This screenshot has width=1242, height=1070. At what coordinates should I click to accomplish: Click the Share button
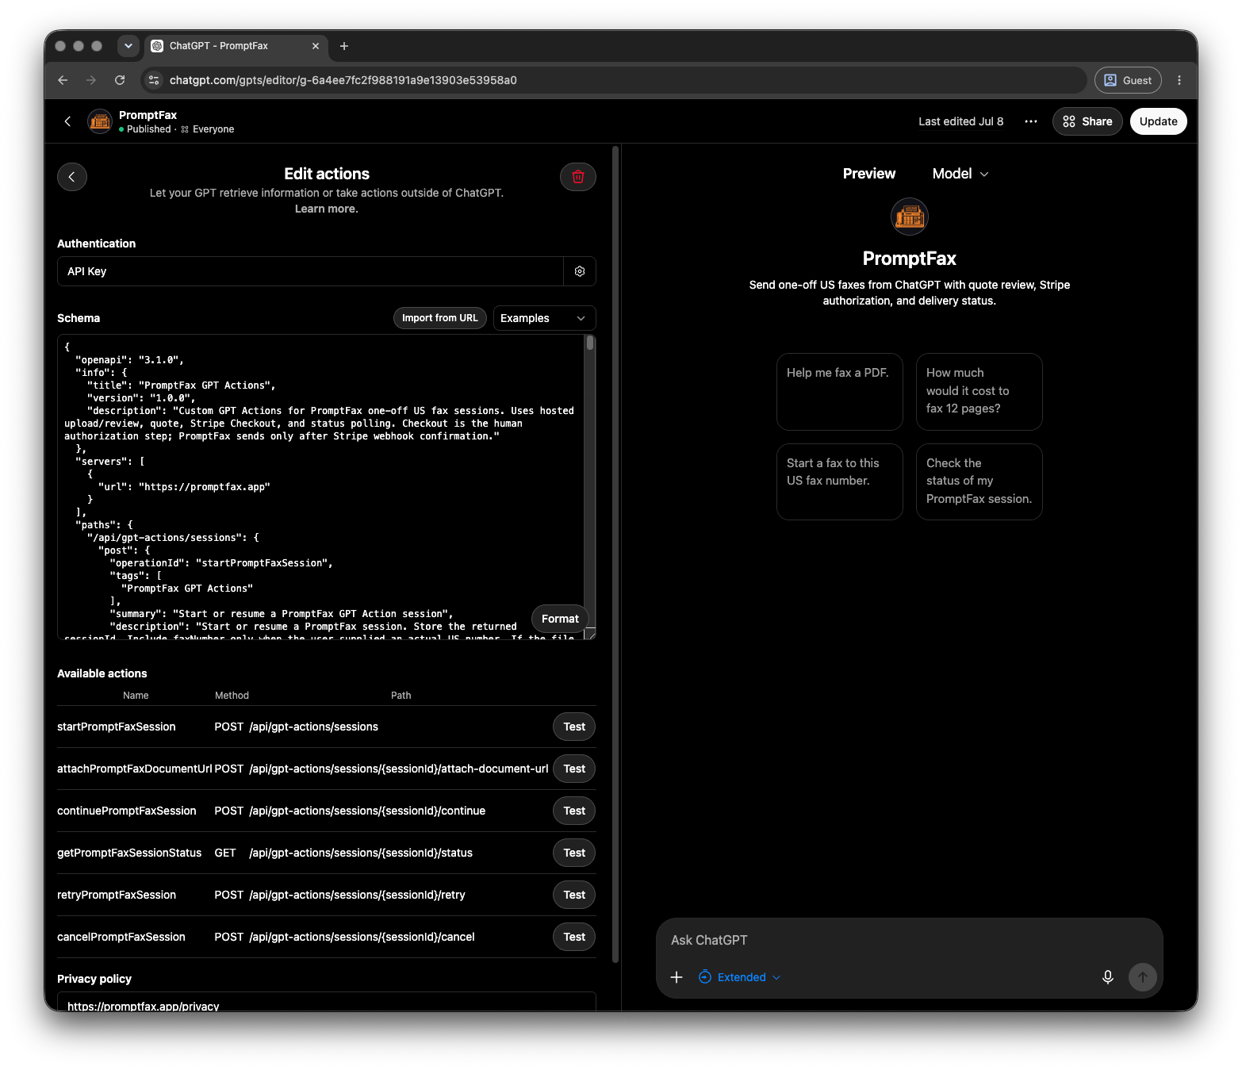1087,121
